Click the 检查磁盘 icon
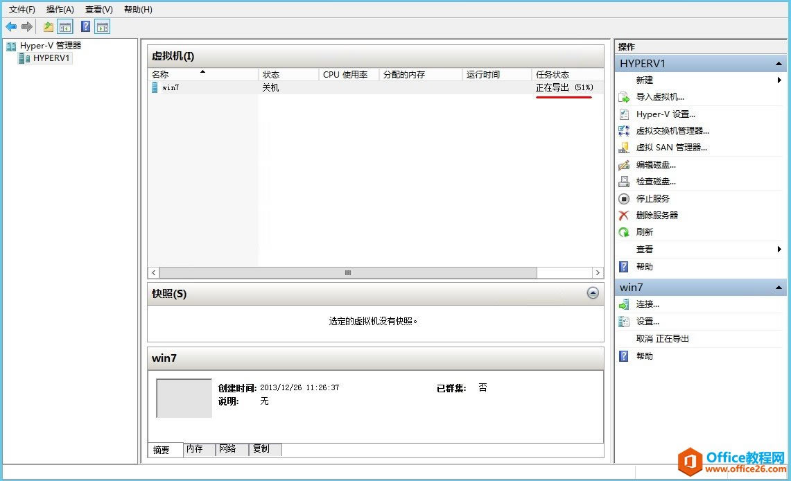This screenshot has width=791, height=481. (624, 182)
